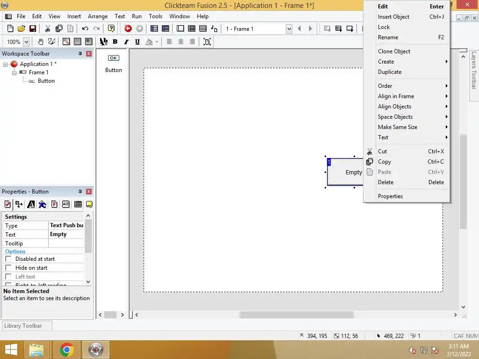Click the Windows Start button
479x359 pixels.
[11, 350]
